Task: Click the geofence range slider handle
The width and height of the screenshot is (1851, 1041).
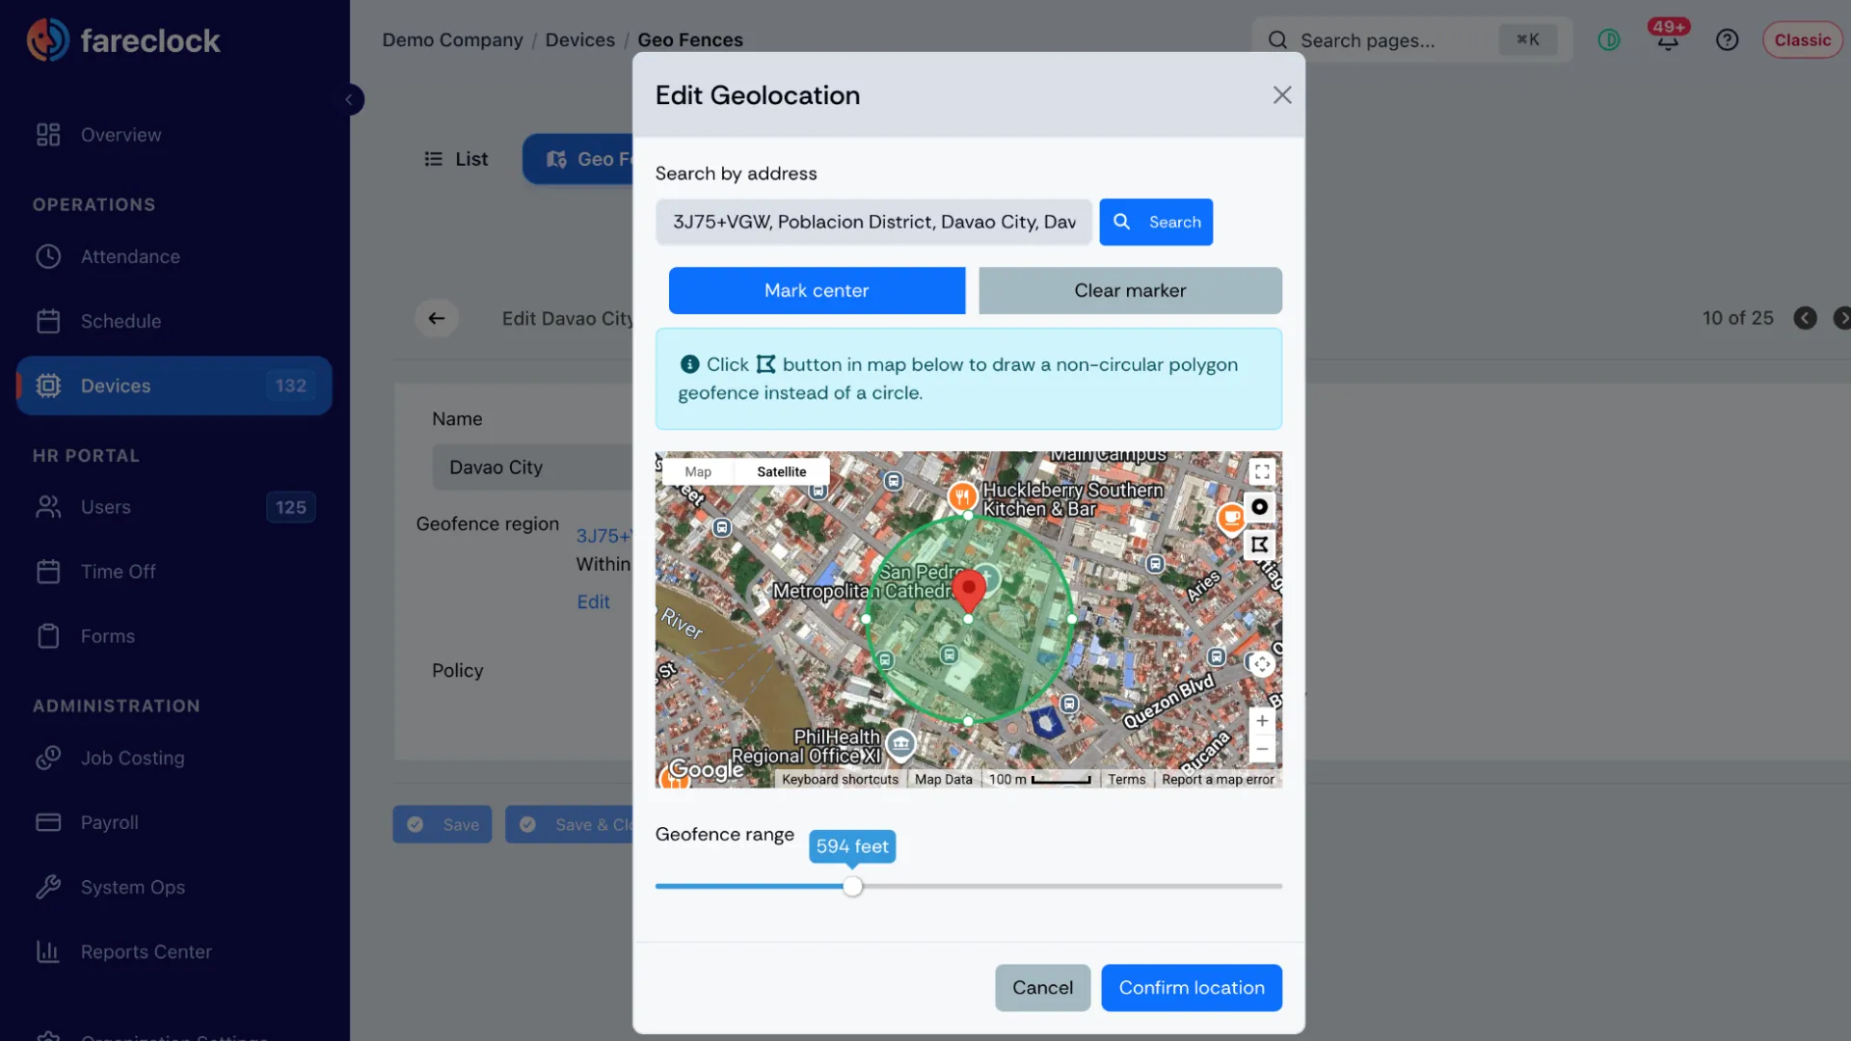Action: (x=852, y=886)
